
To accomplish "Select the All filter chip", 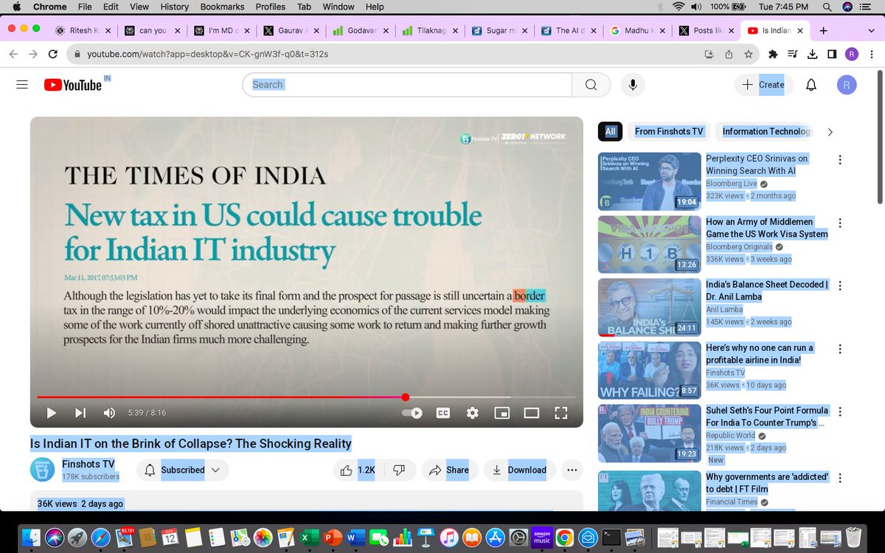I will 610,132.
